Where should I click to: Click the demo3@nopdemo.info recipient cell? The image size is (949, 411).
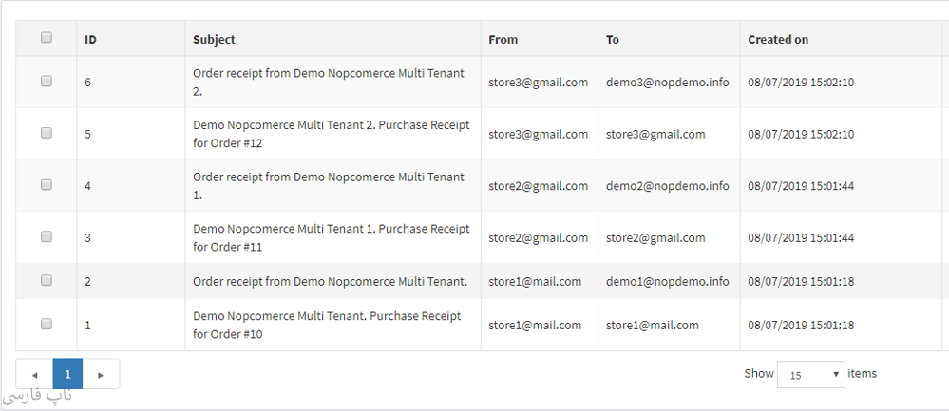(x=667, y=83)
